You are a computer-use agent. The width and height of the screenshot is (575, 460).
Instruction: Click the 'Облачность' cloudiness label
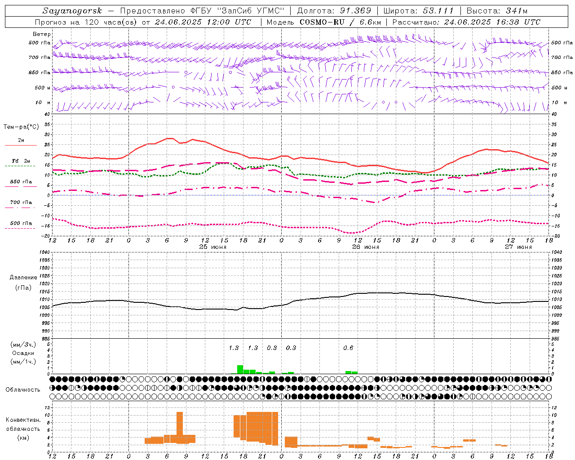point(23,390)
